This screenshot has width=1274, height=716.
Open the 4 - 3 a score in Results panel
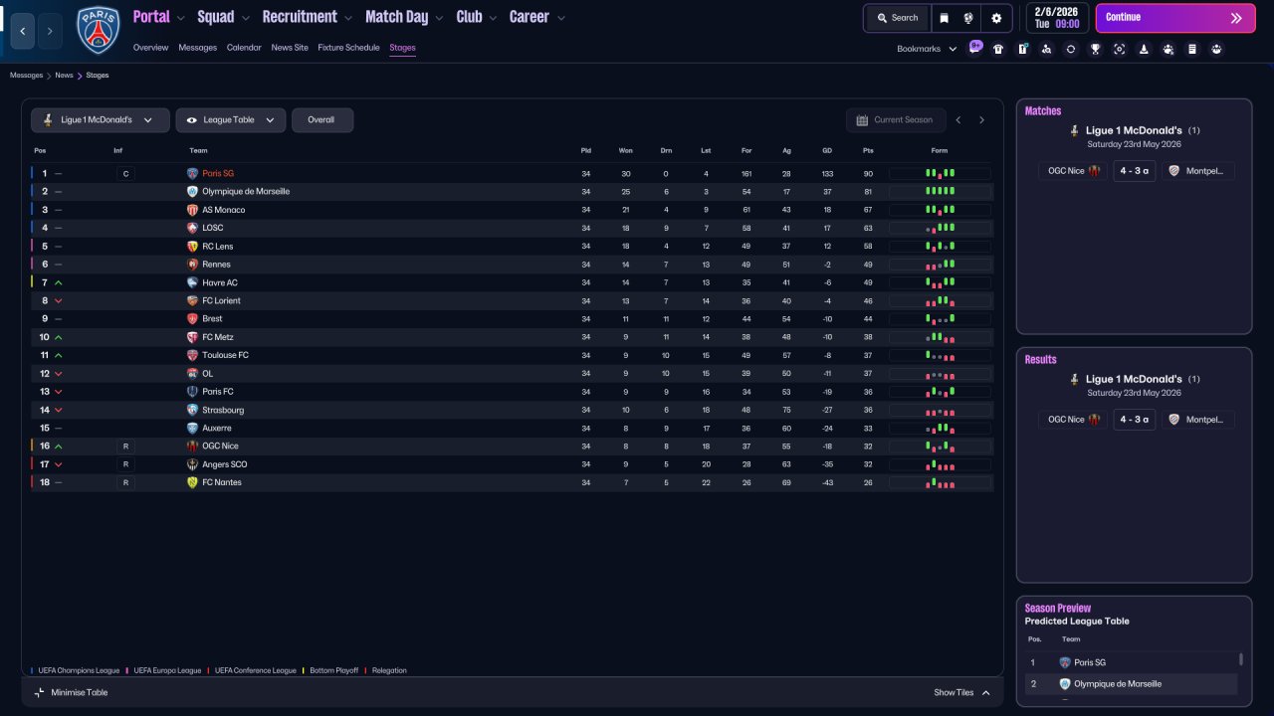click(x=1134, y=420)
